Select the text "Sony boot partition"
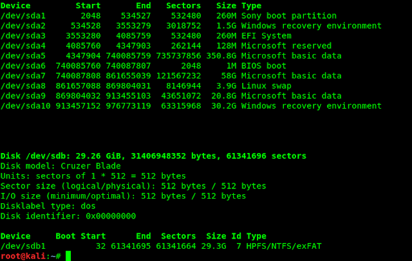The height and width of the screenshot is (261, 412). coord(289,16)
